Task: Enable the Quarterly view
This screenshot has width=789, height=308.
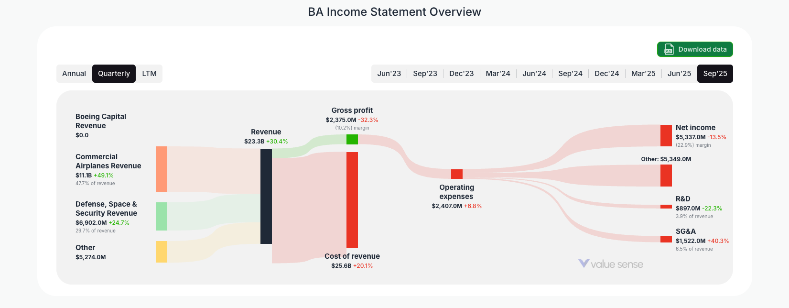Action: [x=114, y=73]
